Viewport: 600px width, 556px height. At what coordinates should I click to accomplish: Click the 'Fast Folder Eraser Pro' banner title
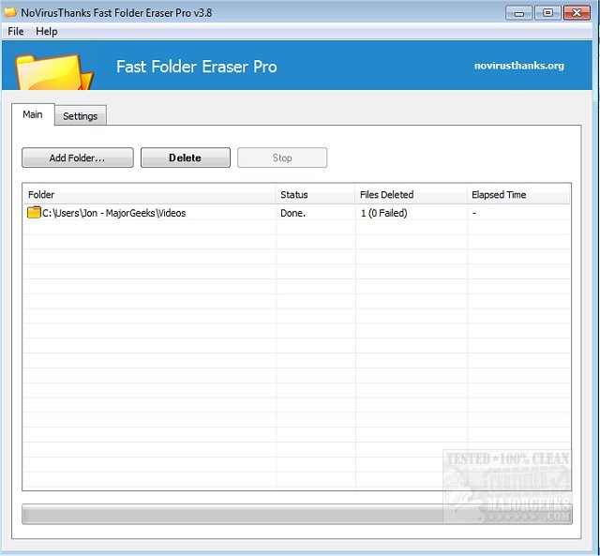197,67
